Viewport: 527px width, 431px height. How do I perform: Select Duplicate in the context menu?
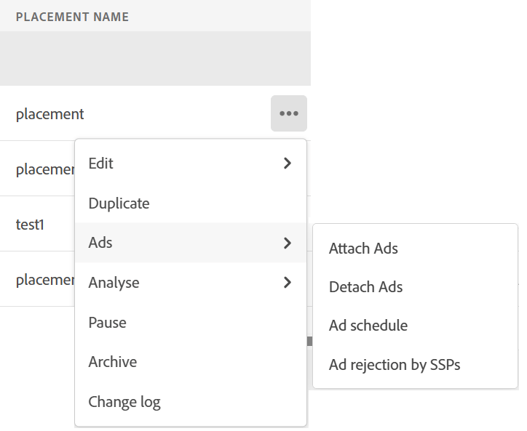click(x=119, y=204)
